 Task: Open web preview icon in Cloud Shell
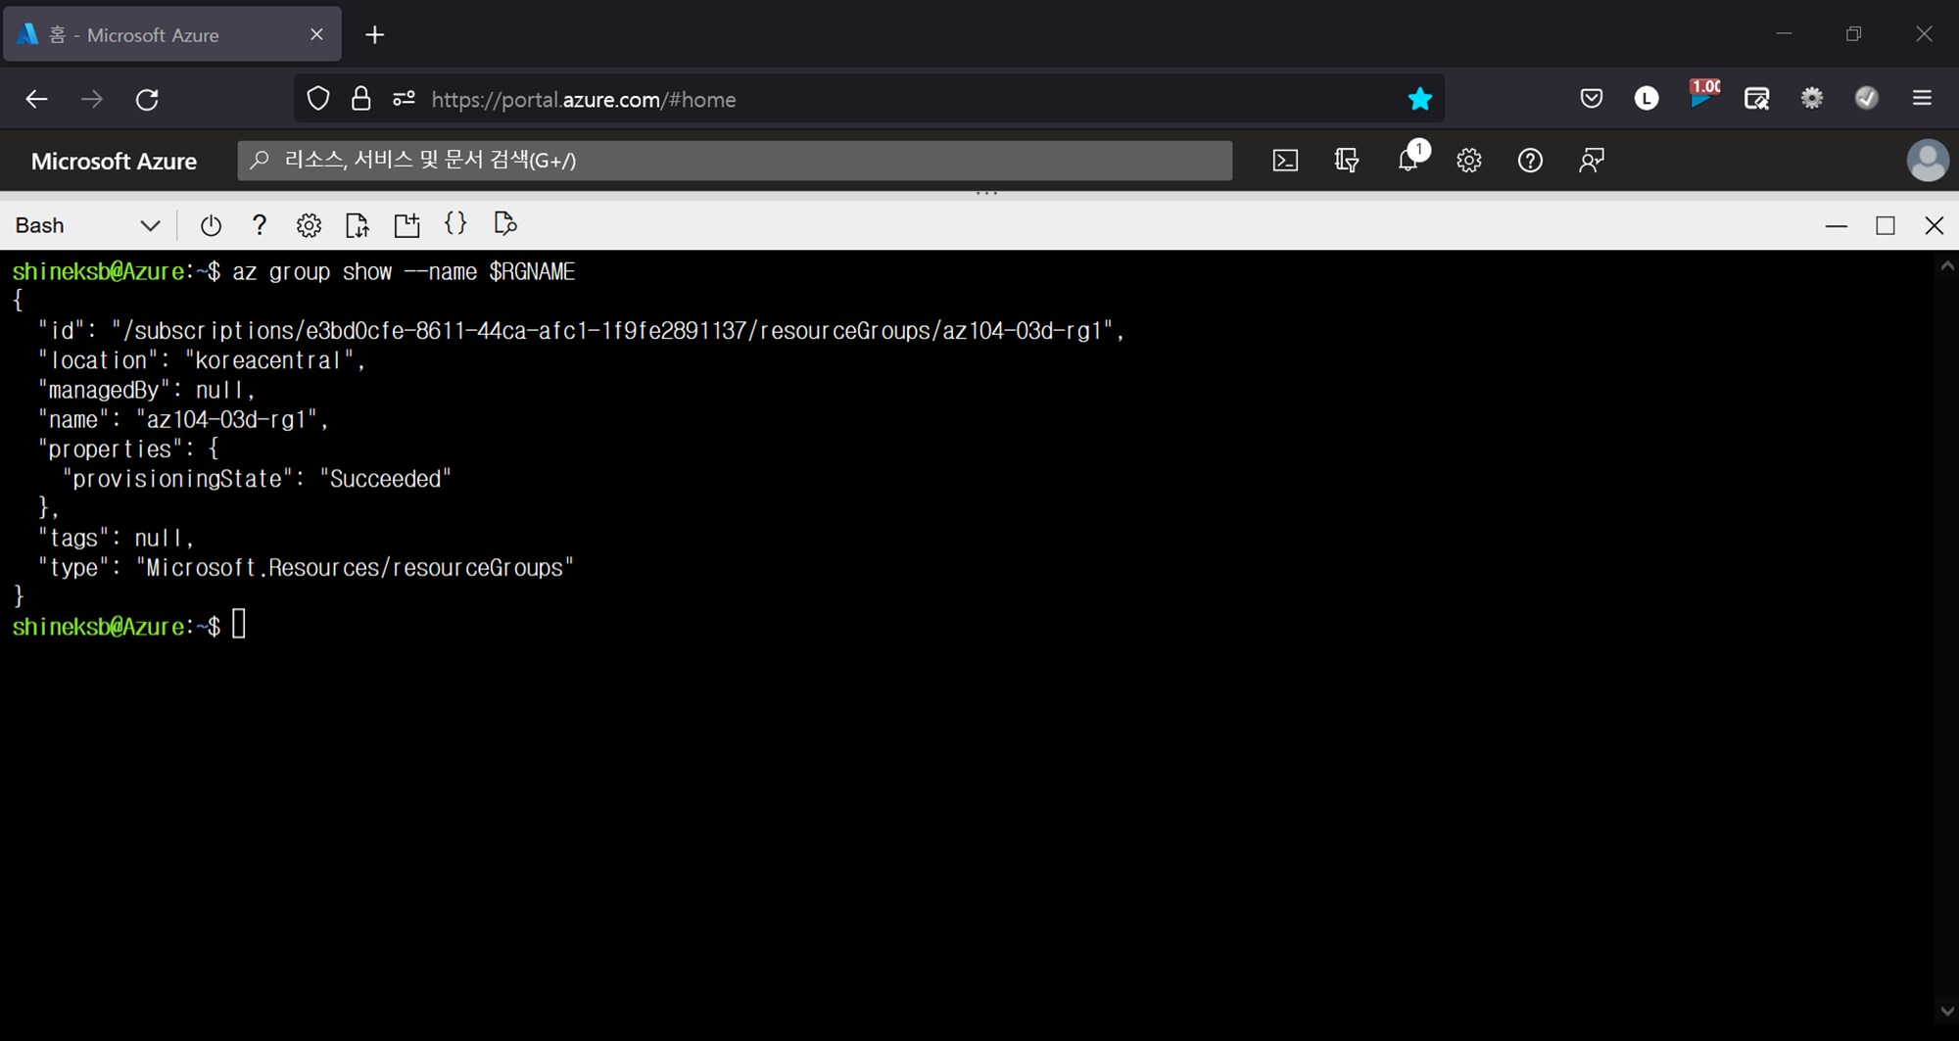pos(504,224)
